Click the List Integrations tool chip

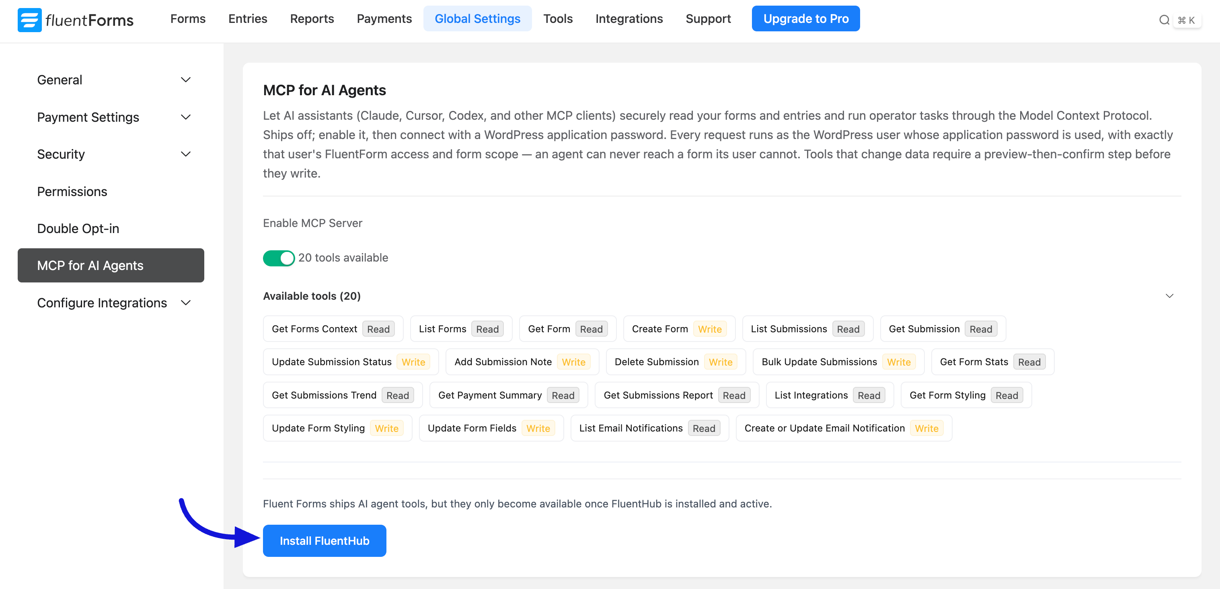click(830, 395)
